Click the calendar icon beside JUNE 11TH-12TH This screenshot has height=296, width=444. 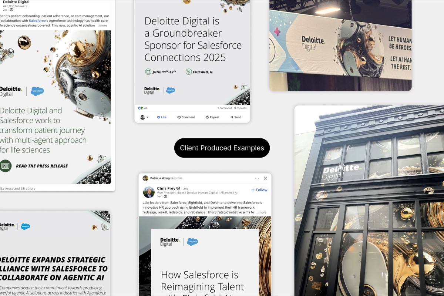click(x=148, y=72)
